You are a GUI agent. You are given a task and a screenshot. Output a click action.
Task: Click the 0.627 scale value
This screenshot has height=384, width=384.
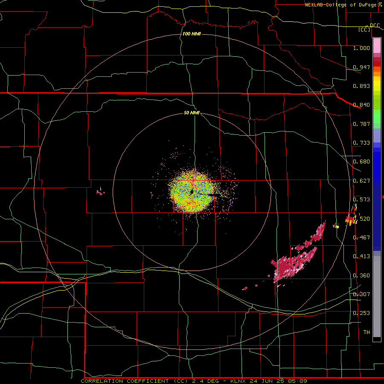361,181
